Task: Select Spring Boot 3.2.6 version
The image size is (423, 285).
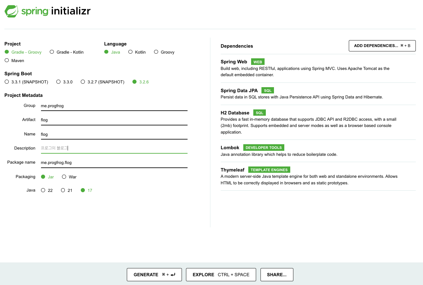Action: 141,82
